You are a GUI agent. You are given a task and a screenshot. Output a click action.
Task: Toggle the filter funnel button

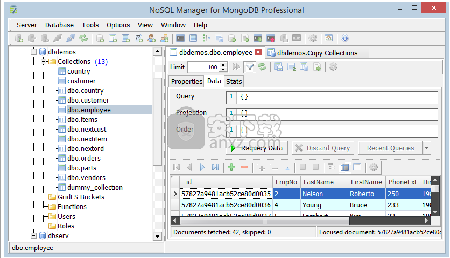click(x=250, y=67)
